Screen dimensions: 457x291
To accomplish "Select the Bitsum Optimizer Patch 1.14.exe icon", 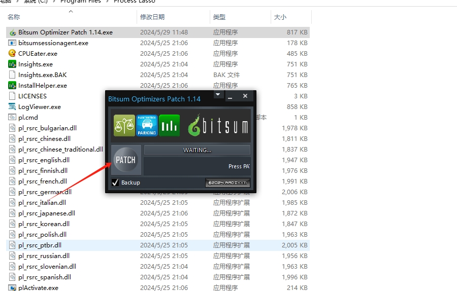I will [12, 32].
